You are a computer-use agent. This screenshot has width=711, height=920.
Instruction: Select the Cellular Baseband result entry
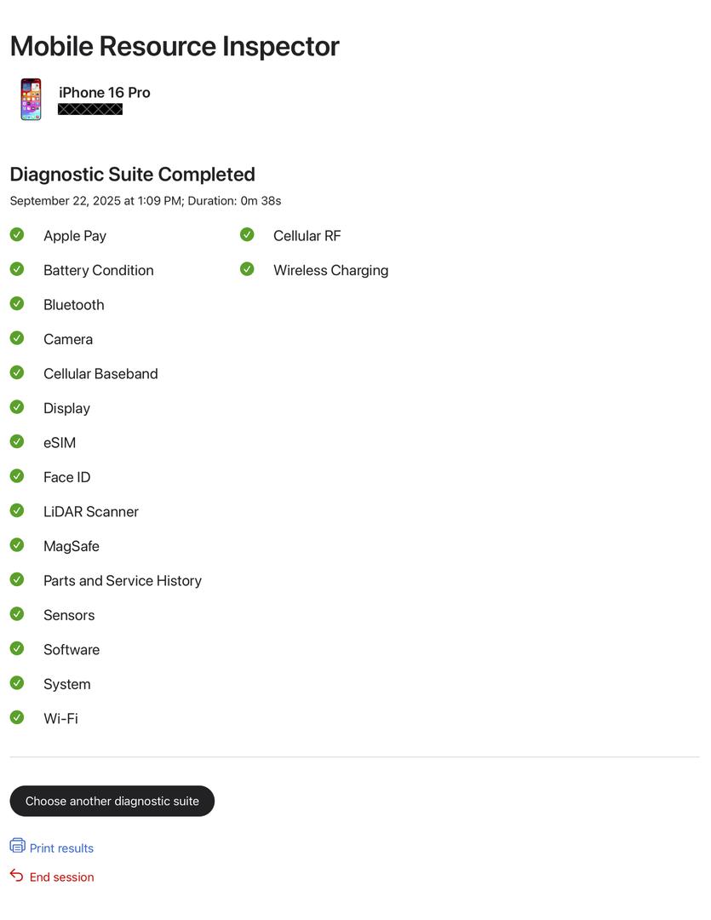(100, 374)
